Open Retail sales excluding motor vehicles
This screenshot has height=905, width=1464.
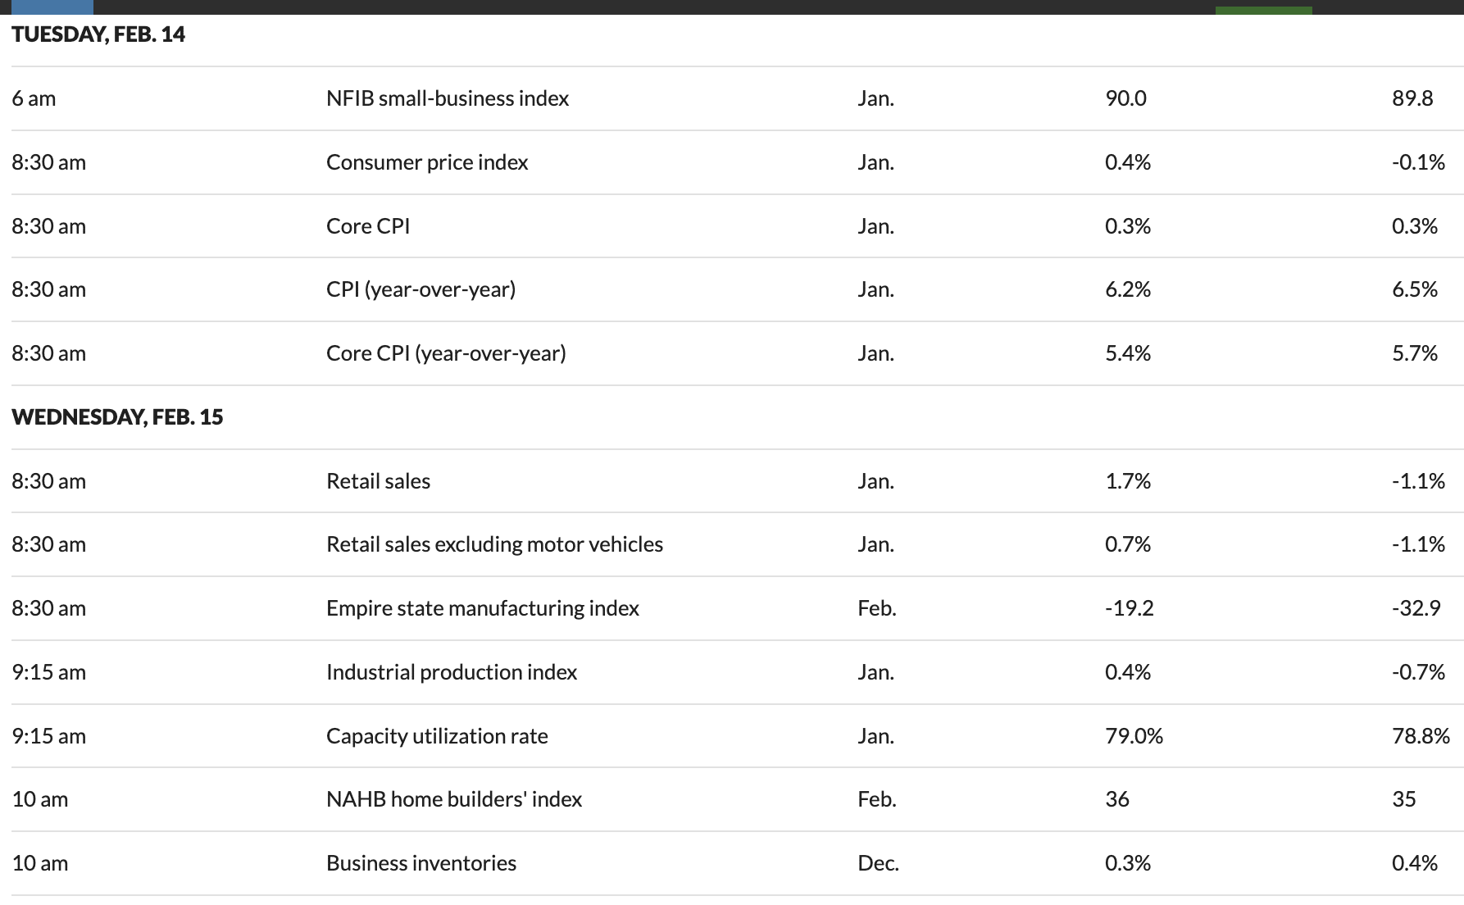tap(494, 544)
